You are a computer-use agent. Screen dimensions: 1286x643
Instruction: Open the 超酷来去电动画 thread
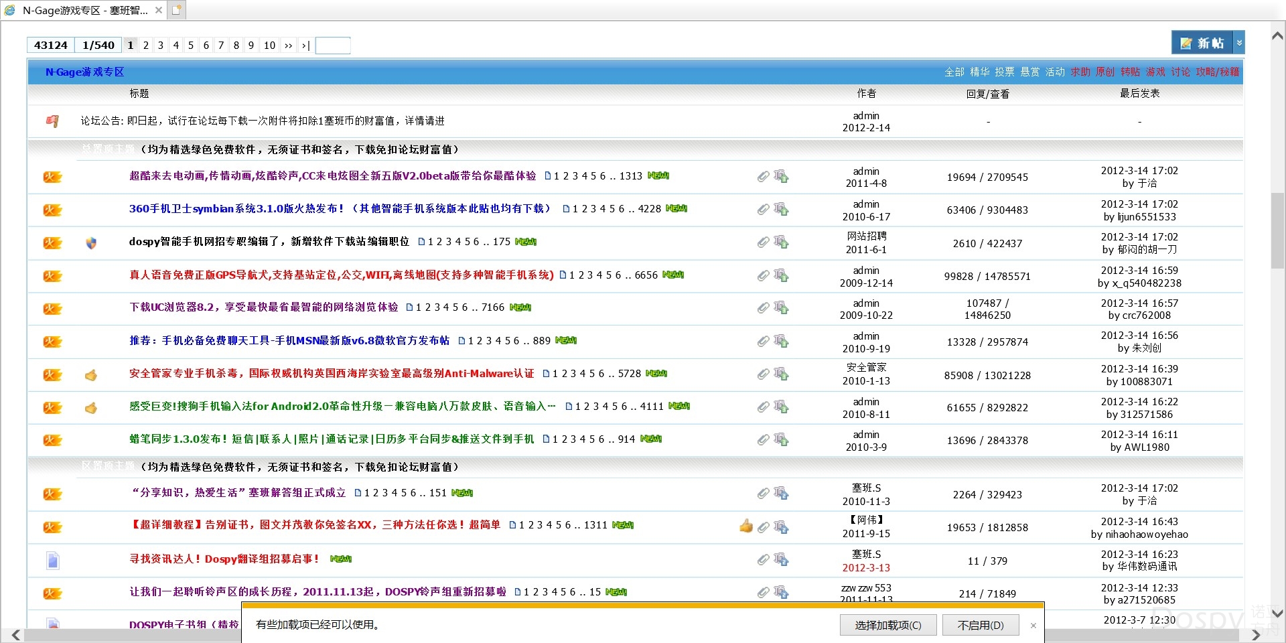(x=333, y=175)
